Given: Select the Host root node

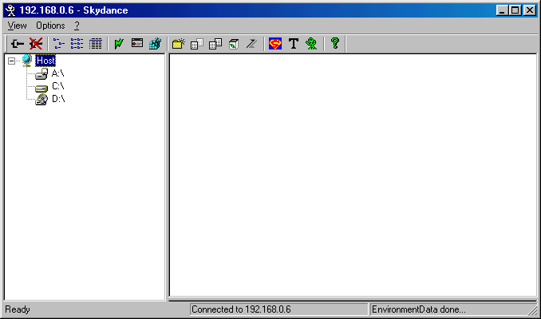Looking at the screenshot, I should [x=45, y=61].
